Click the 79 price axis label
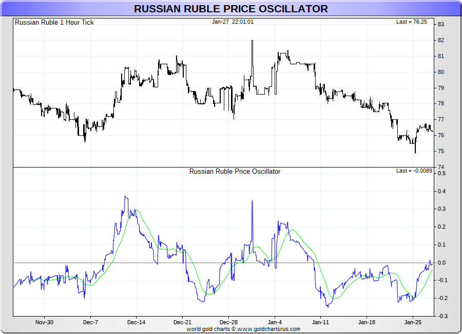Viewport: 462px width, 334px height. [441, 88]
